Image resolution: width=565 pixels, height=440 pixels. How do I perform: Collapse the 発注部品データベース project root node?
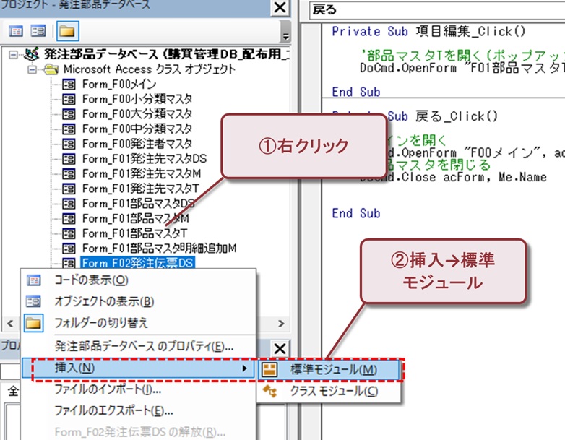[14, 55]
